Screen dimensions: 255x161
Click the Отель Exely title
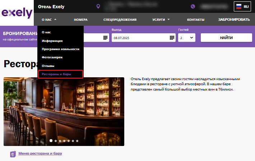[x=51, y=7]
